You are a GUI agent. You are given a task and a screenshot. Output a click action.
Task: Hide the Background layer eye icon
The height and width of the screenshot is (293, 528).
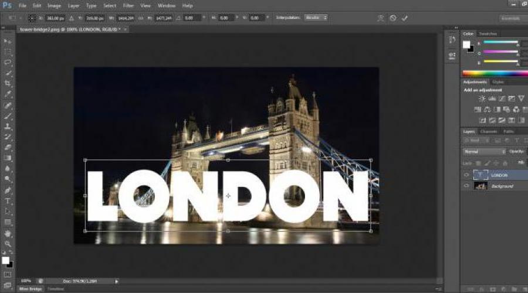coord(466,186)
